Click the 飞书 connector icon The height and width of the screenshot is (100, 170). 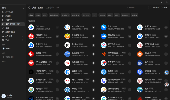tap(31, 27)
